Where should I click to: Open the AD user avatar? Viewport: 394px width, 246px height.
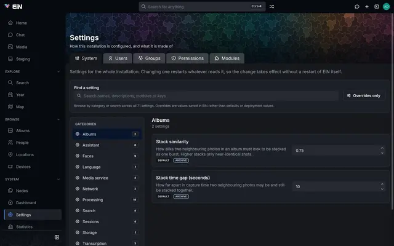386,7
